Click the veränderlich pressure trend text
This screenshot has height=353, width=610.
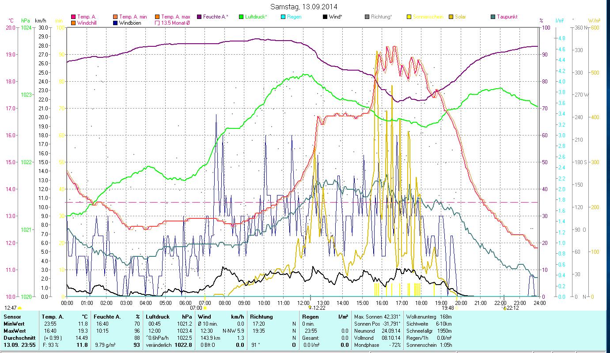coord(158,345)
